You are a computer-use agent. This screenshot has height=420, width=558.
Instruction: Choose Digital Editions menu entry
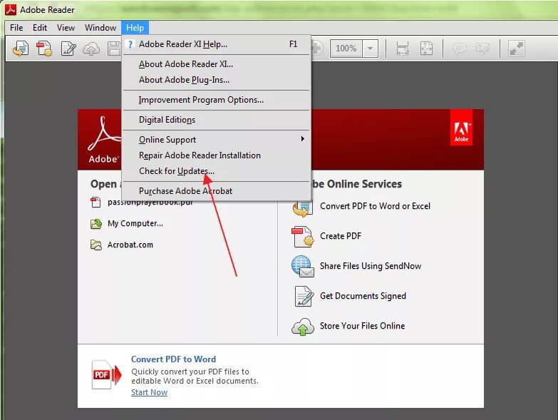(x=217, y=120)
